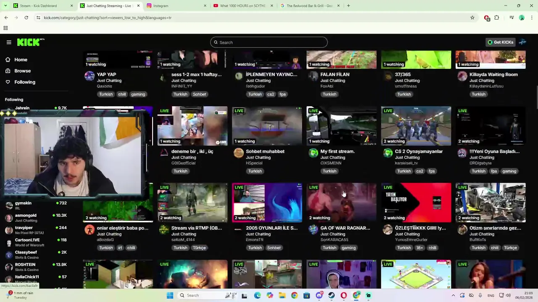The width and height of the screenshot is (538, 302).
Task: Switch to What 1000 HOURS on SCYTHE tab
Action: click(x=243, y=6)
